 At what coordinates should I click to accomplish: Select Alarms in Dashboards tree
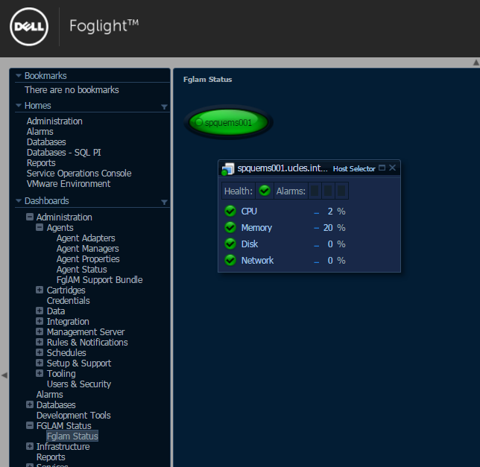tap(50, 394)
